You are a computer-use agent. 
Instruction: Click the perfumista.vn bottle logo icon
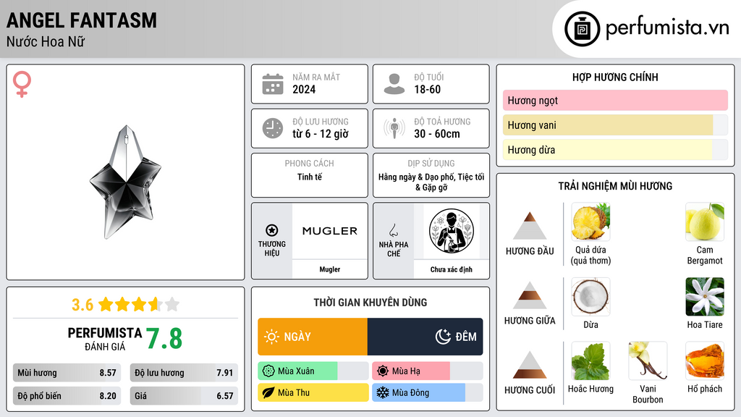(582, 29)
